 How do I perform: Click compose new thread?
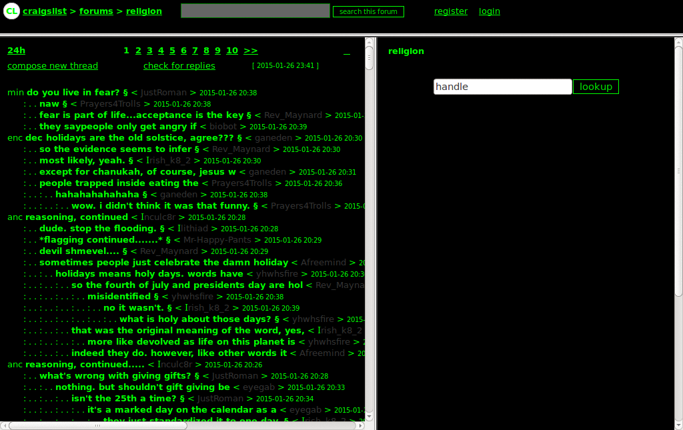(53, 66)
